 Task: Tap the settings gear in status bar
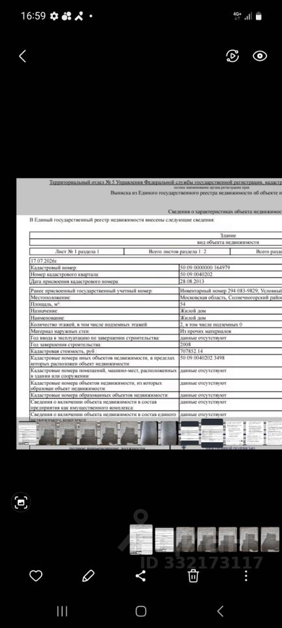[x=54, y=16]
